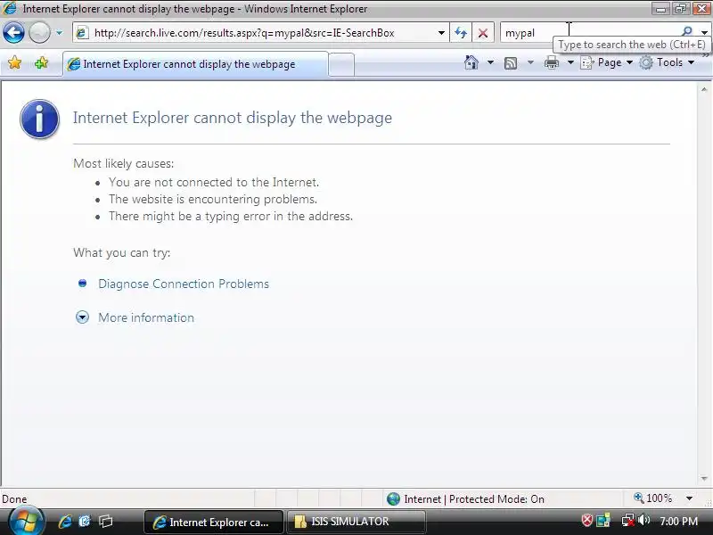Viewport: 713px width, 535px height.
Task: Click the red shield security tray icon
Action: point(587,521)
